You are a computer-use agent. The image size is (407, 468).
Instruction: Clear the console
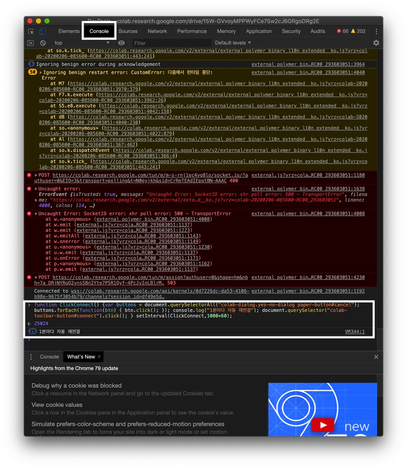[43, 43]
